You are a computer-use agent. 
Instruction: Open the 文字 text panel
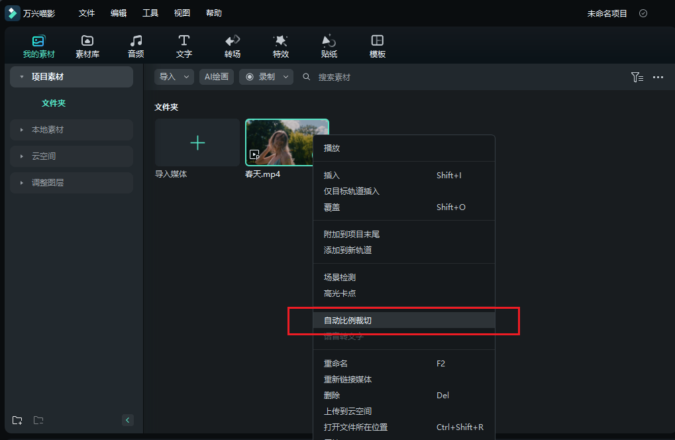pos(183,45)
